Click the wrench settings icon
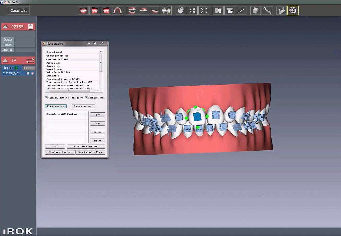This screenshot has height=236, width=341. 267,10
